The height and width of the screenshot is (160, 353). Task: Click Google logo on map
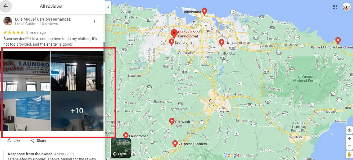click(x=232, y=155)
